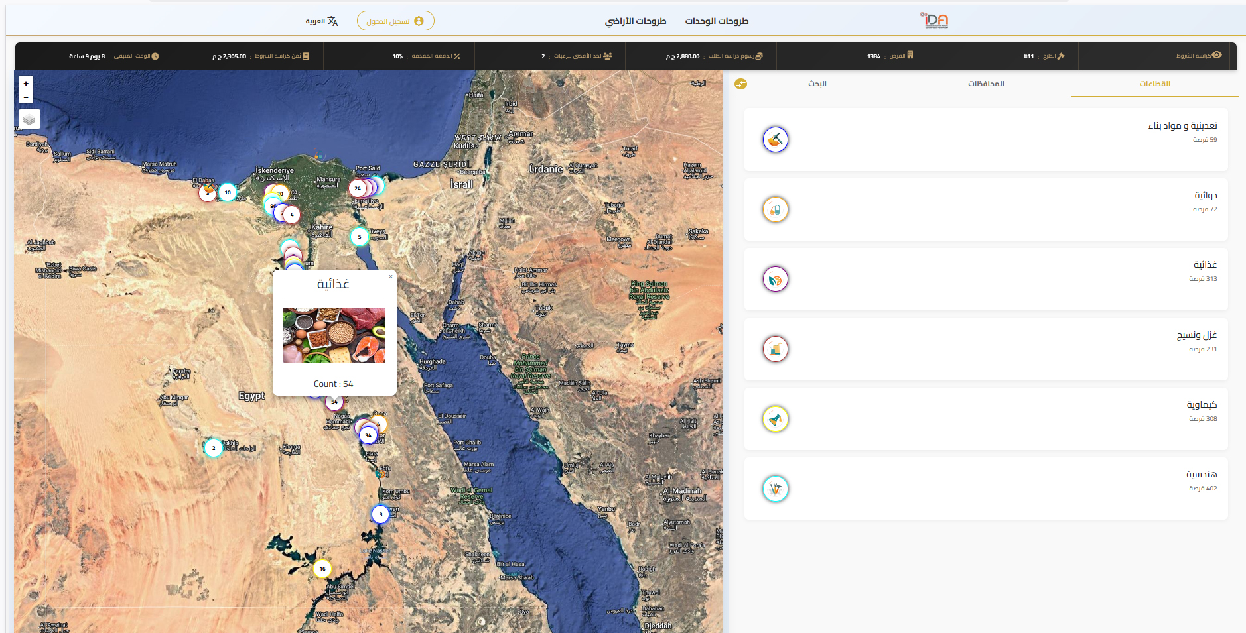The height and width of the screenshot is (633, 1246).
Task: Click the IDA logo
Action: (x=934, y=20)
